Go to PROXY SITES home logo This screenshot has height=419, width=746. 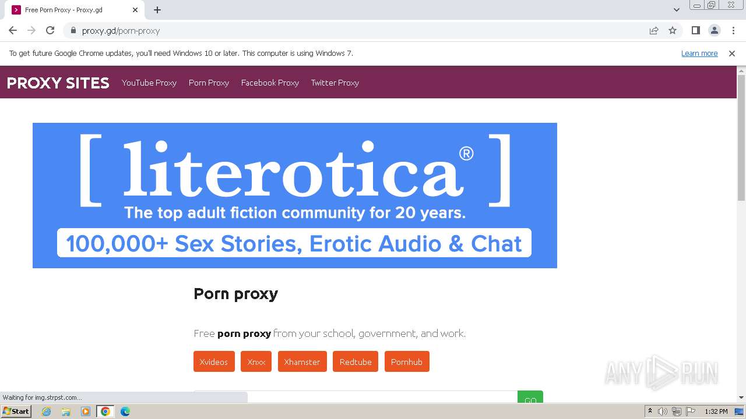tap(58, 83)
